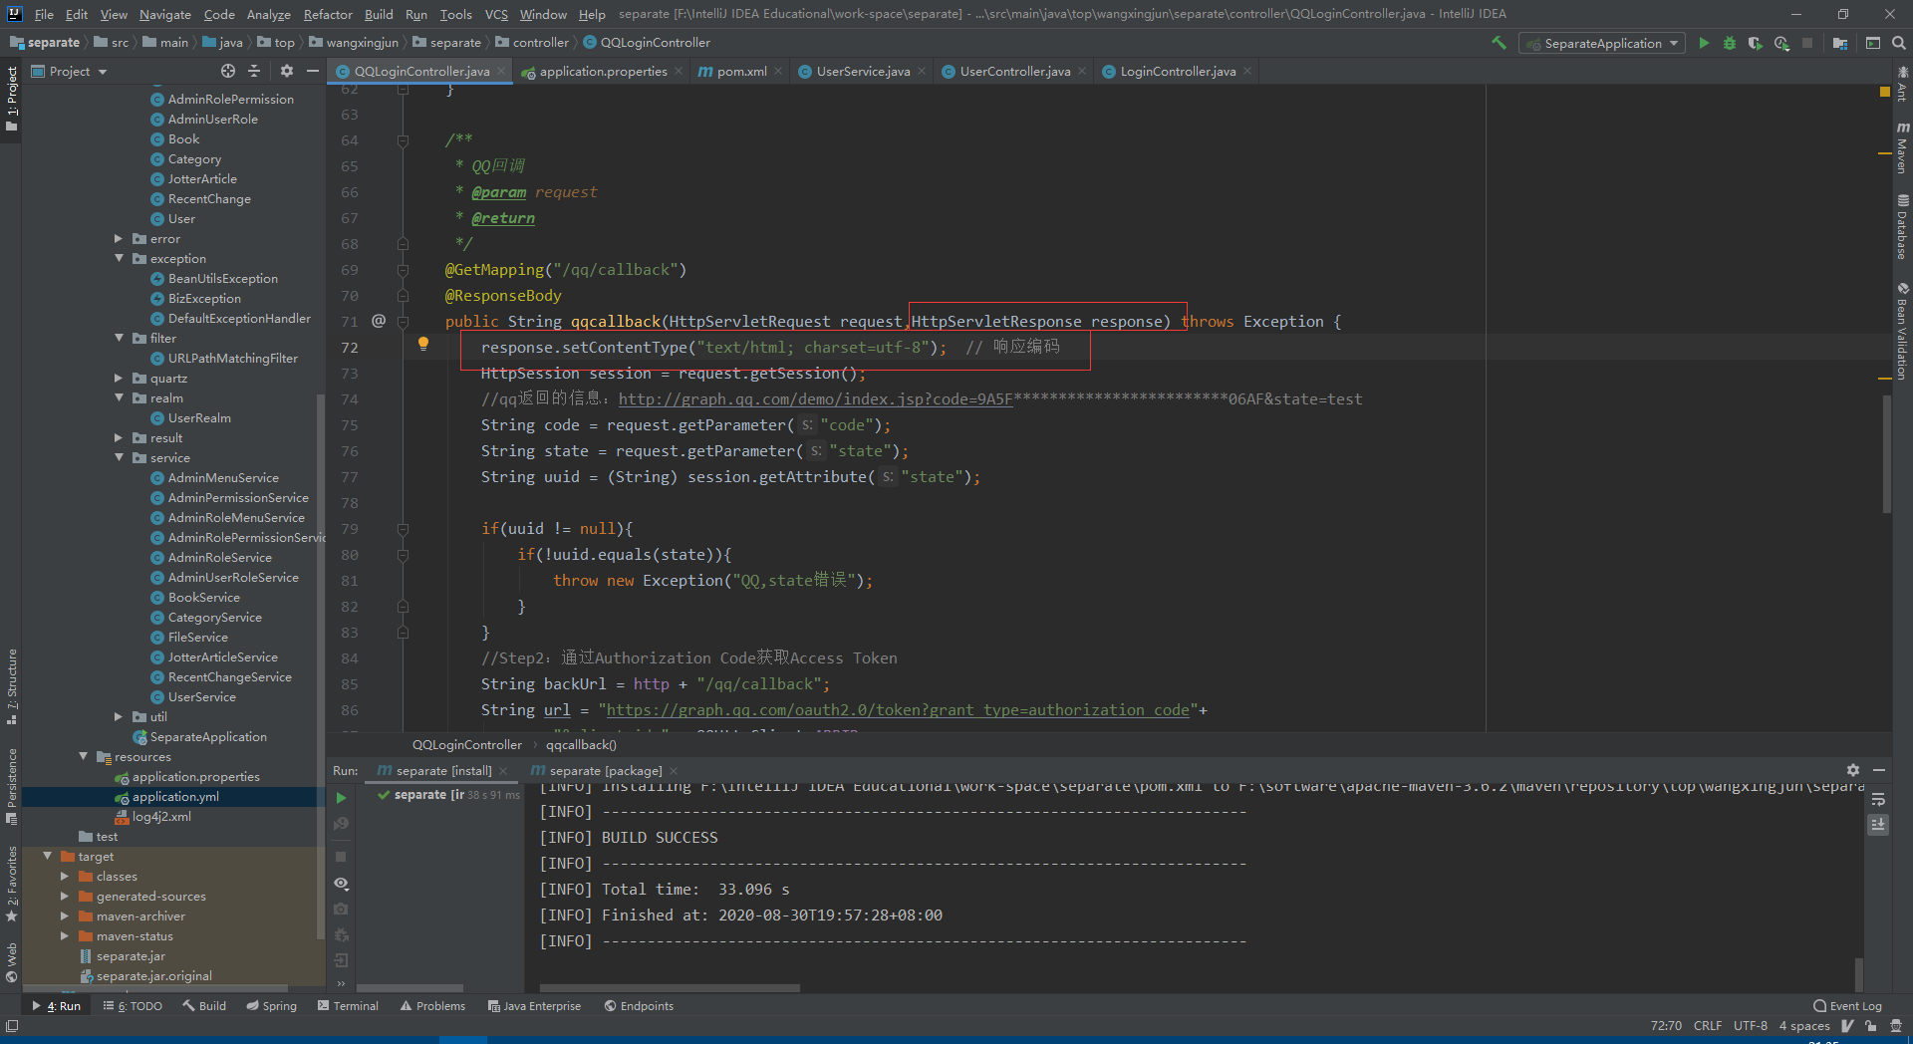Click the Run console horizontal scrollbar

(670, 988)
